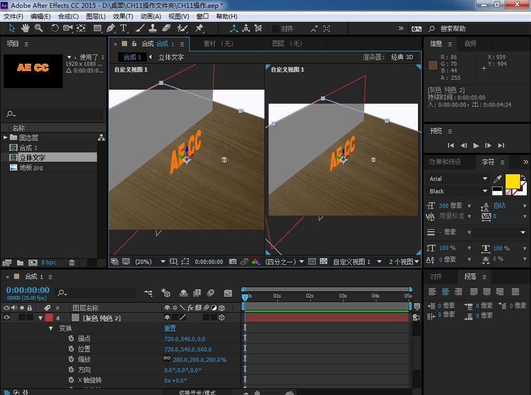Viewport: 531px width, 395px height.
Task: Open the Graph Editor icon in timeline
Action: coord(228,293)
